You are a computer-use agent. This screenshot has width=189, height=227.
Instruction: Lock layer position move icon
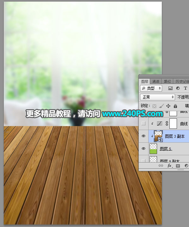click(x=168, y=106)
